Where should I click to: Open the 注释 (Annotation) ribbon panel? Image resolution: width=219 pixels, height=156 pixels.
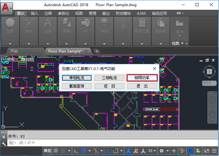click(48, 31)
